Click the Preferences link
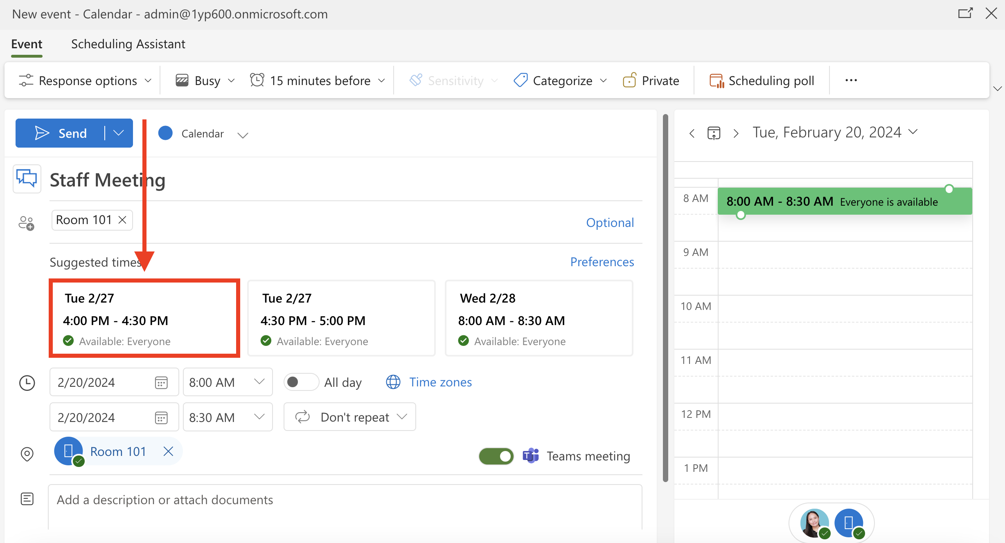Viewport: 1005px width, 543px height. tap(602, 262)
